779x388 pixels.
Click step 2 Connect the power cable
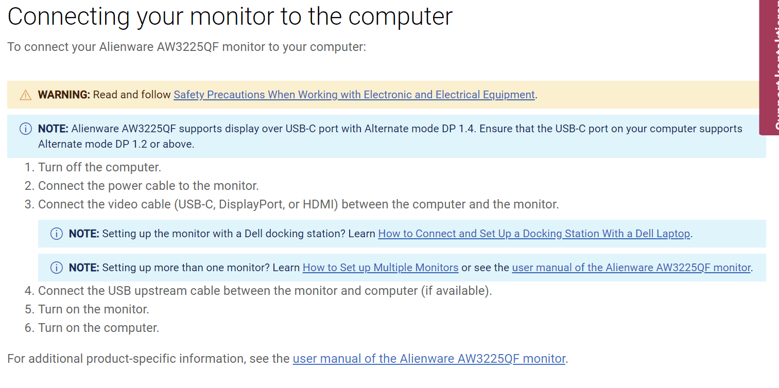pos(148,186)
